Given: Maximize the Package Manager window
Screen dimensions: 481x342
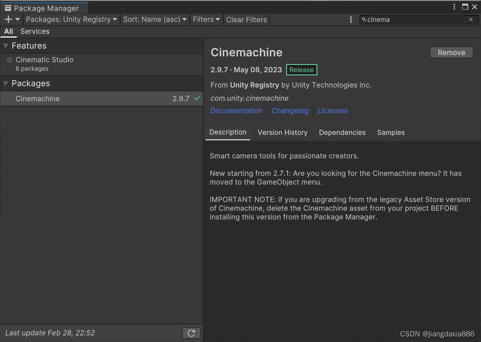Looking at the screenshot, I should click(x=465, y=7).
